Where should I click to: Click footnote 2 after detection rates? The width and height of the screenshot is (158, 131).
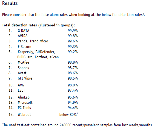click(143, 14)
